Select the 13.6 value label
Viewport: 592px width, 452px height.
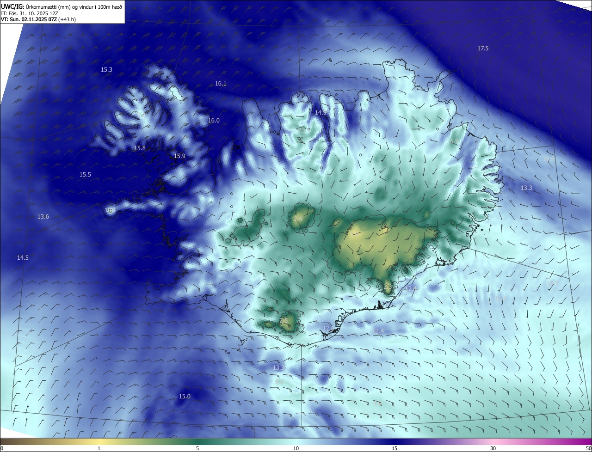(43, 217)
